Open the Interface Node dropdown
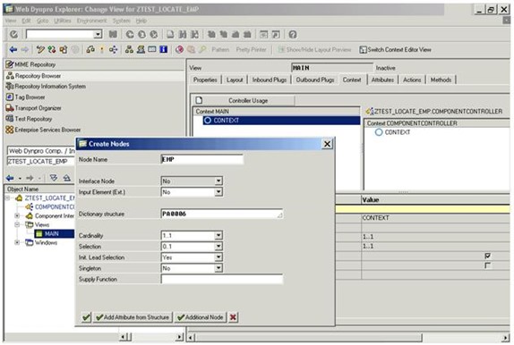This screenshot has height=345, width=514. tap(218, 181)
